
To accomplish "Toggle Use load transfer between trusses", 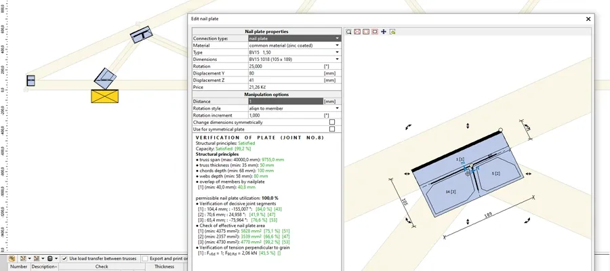I will 65,259.
